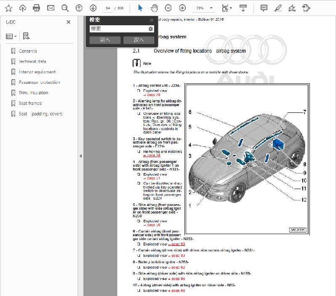The image size is (336, 296).
Task: Click the page number input field
Action: click(109, 8)
